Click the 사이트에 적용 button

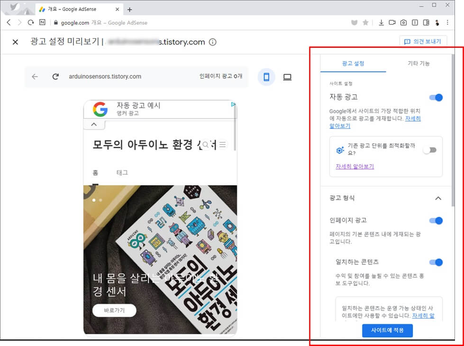387,331
